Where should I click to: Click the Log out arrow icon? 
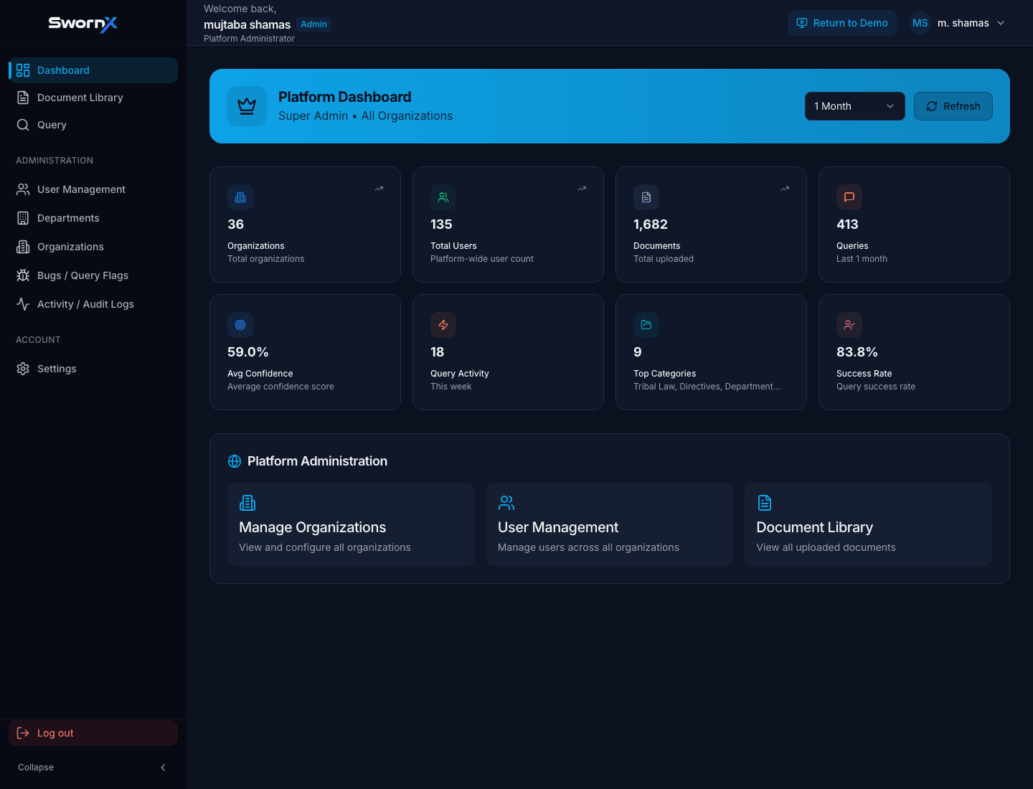[x=23, y=733]
